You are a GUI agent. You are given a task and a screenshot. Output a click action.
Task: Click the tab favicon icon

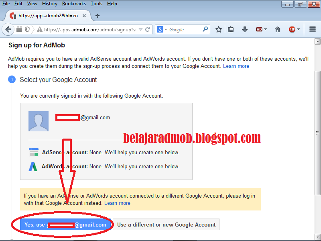coord(13,16)
